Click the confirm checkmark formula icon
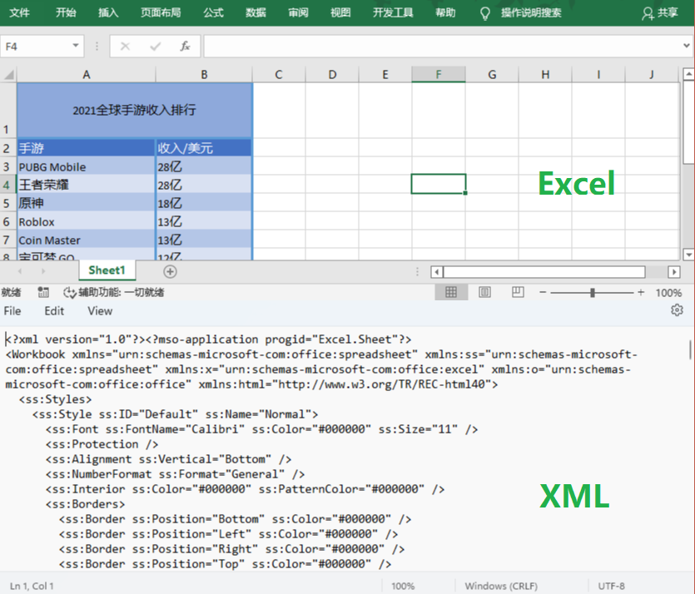 [155, 46]
